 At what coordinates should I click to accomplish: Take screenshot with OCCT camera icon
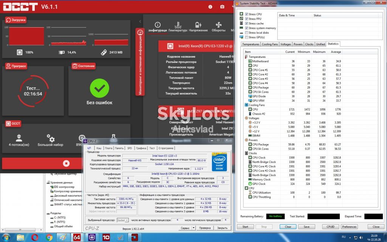pyautogui.click(x=222, y=7)
